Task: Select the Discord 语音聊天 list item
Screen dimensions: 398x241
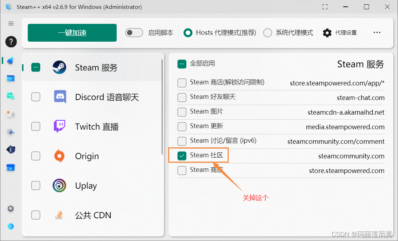Action: click(x=92, y=97)
